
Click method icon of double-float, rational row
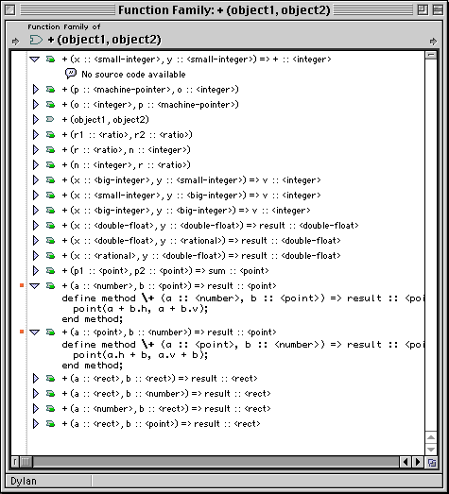click(x=50, y=240)
